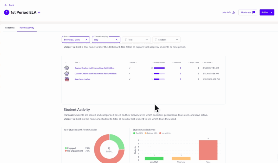Screen dimensions: 278x163
Task: Open the Student filter dropdown
Action: (166, 40)
